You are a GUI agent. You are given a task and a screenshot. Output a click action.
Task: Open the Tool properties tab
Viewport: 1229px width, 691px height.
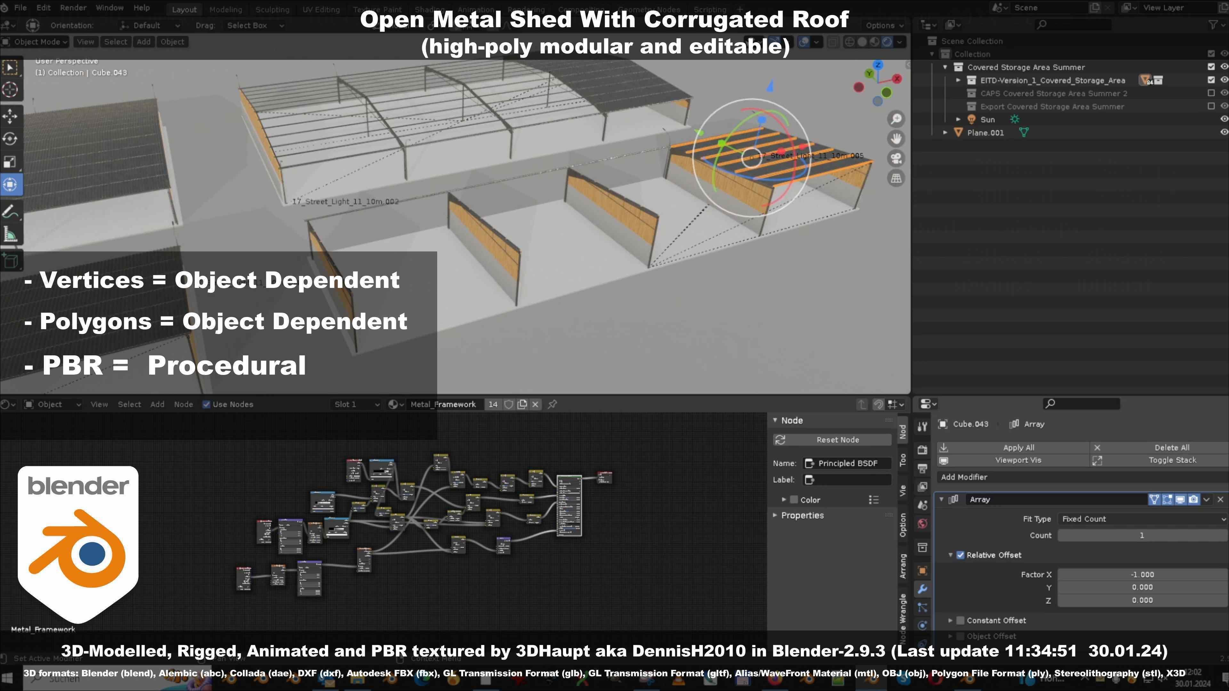[922, 426]
